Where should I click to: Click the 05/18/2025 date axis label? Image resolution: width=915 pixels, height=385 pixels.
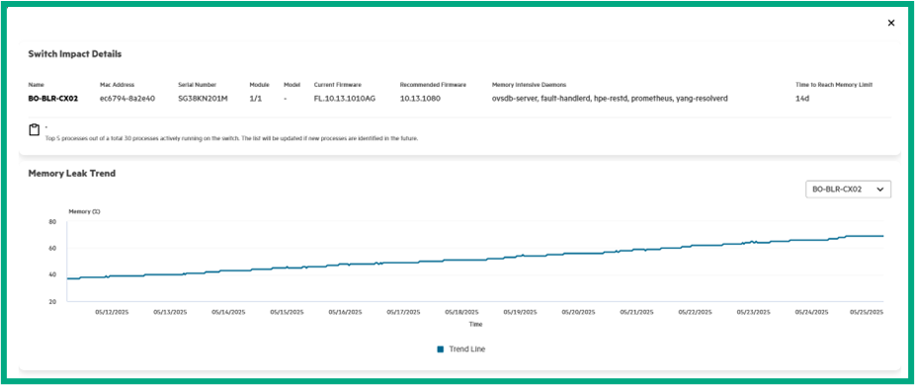click(x=463, y=312)
